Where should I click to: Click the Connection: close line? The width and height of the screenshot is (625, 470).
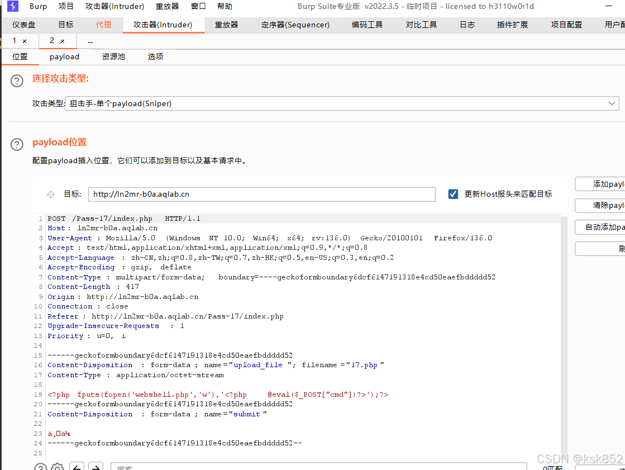click(x=88, y=306)
